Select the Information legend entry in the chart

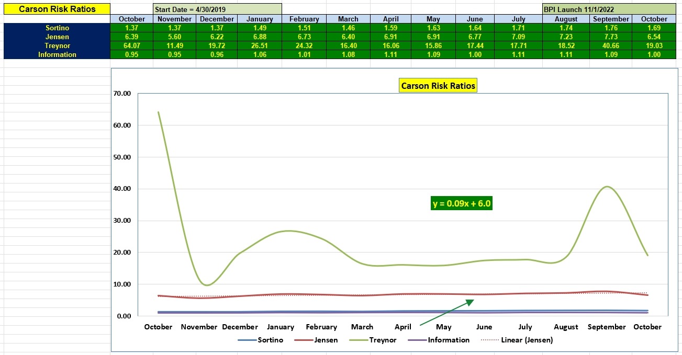(438, 340)
